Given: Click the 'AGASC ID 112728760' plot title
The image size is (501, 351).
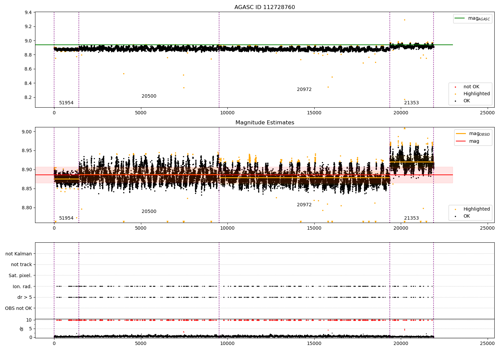Looking at the screenshot, I should tap(265, 7).
